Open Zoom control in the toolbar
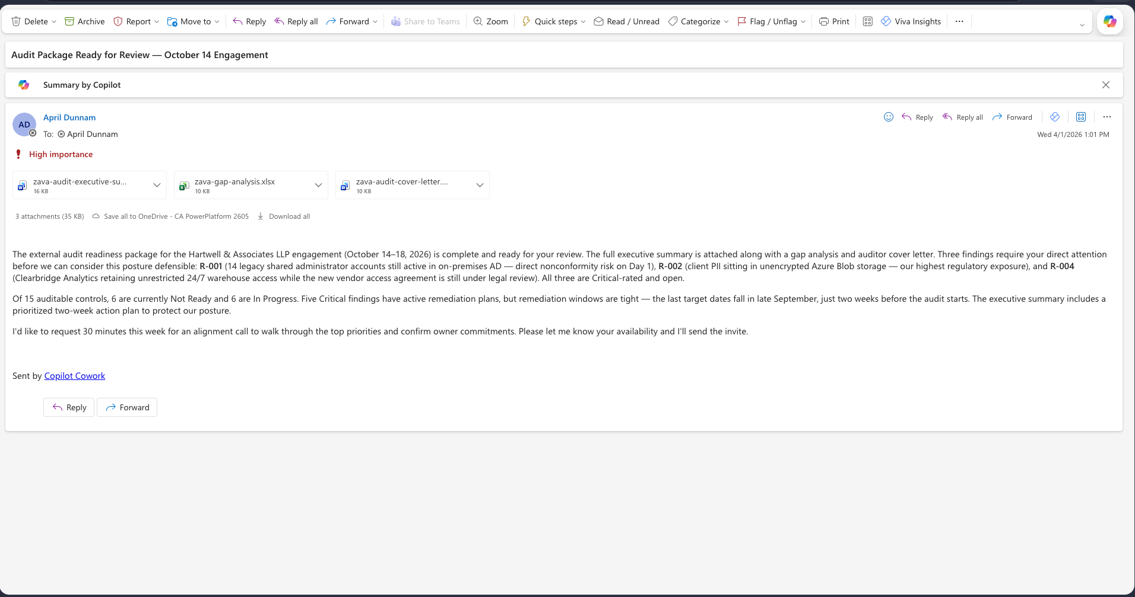Screen dimensions: 1135x597 [490, 21]
